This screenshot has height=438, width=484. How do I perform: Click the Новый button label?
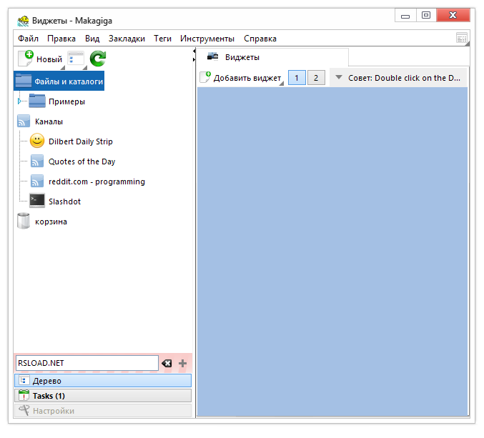pyautogui.click(x=49, y=59)
